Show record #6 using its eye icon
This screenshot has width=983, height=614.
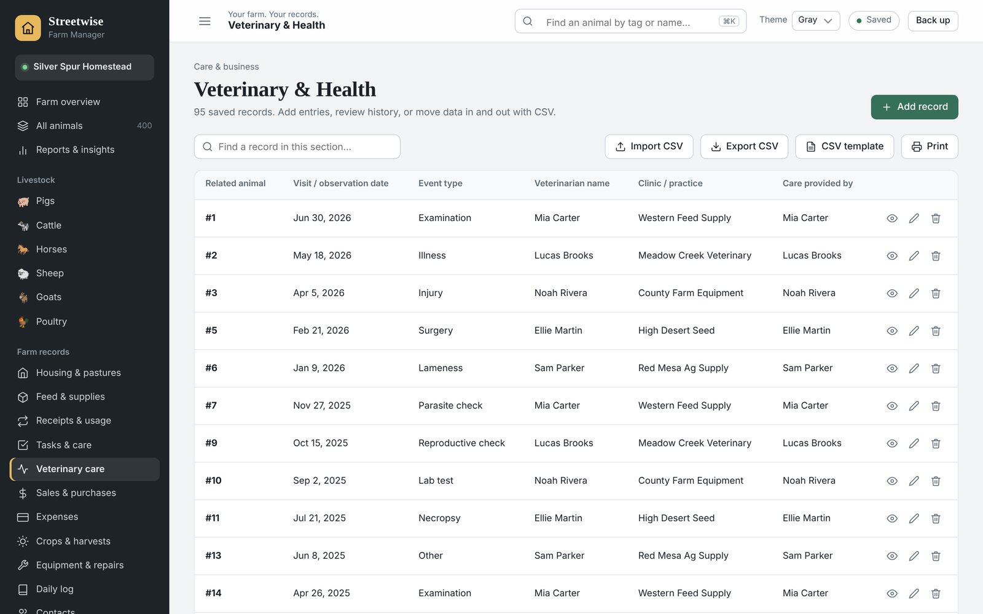[x=892, y=368]
